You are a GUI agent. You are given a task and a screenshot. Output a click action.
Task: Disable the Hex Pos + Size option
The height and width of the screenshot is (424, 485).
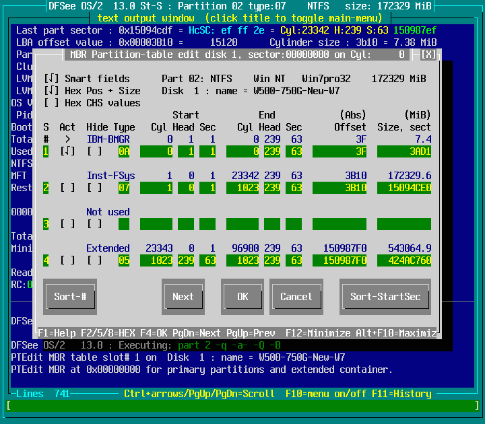[51, 91]
